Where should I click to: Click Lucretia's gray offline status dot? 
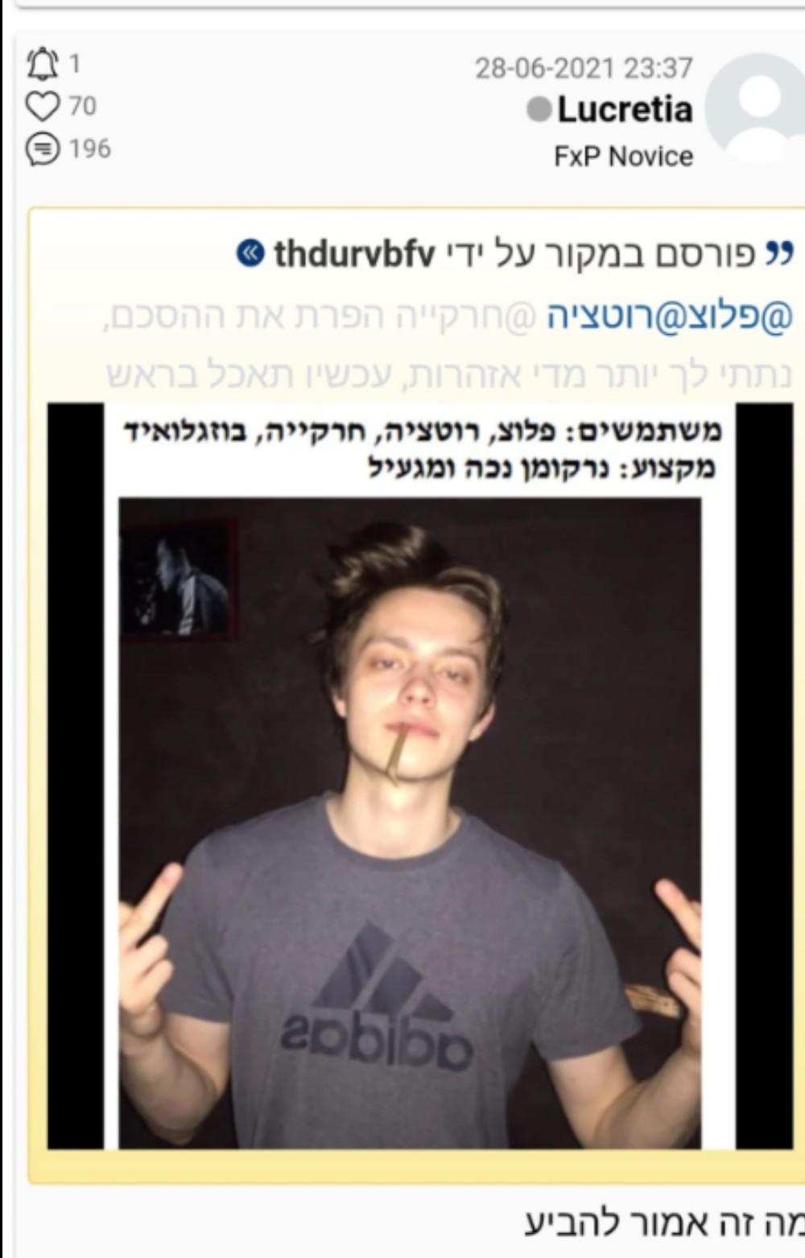[x=539, y=109]
